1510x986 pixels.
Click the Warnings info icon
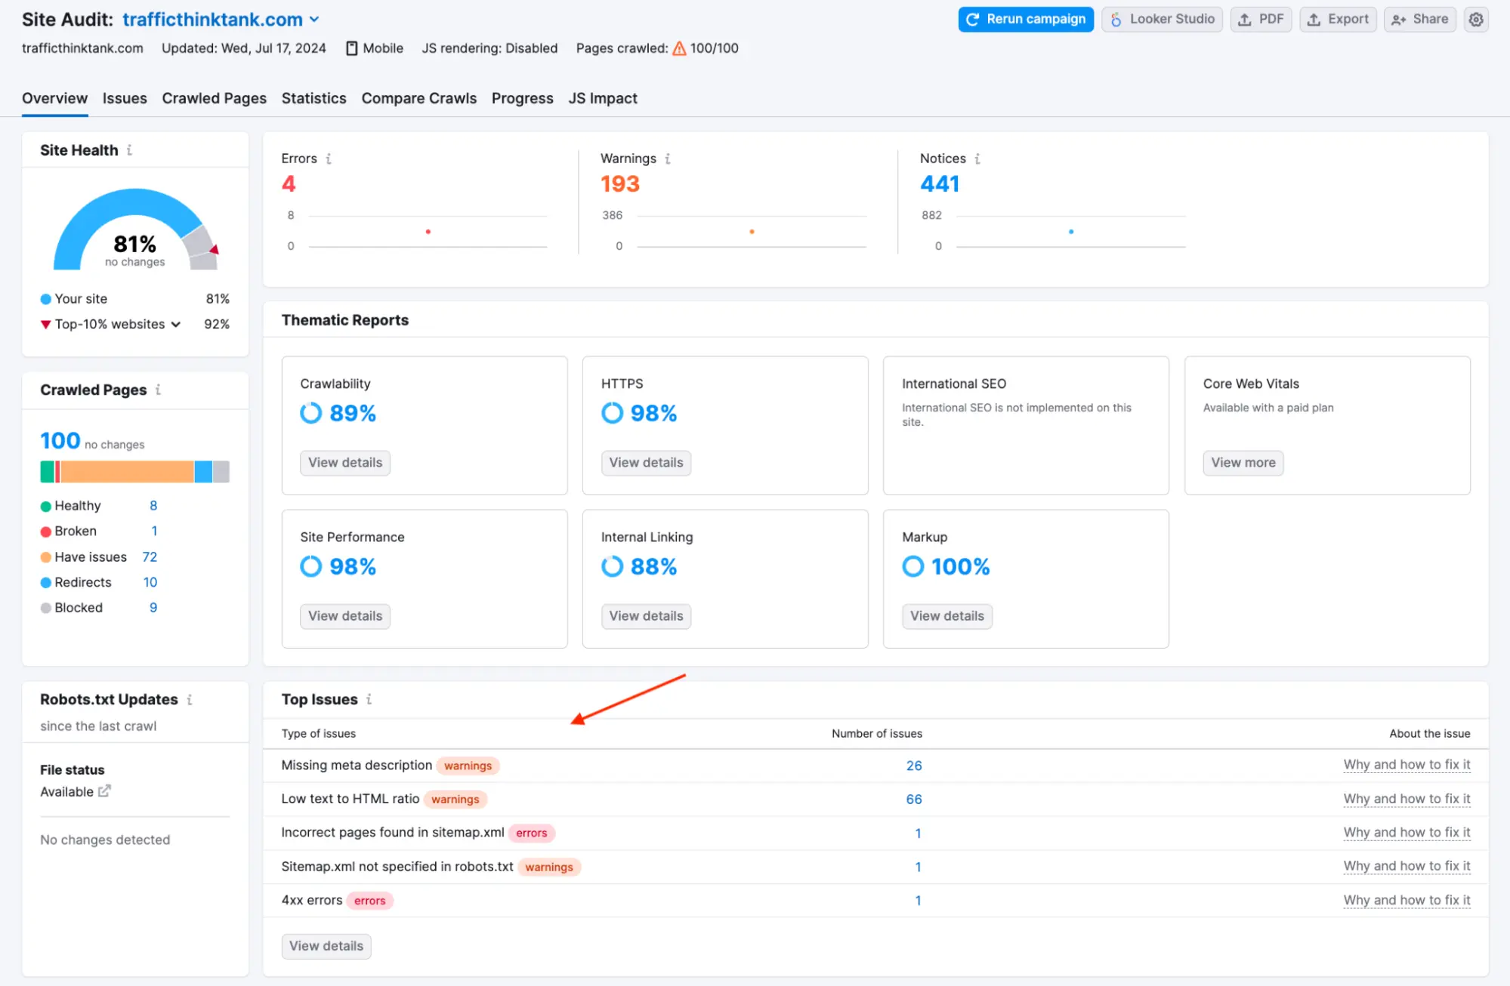667,159
